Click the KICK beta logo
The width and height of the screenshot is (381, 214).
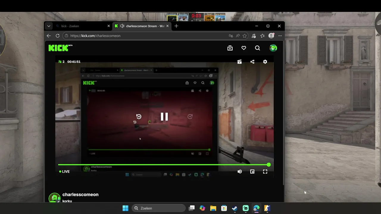point(60,48)
